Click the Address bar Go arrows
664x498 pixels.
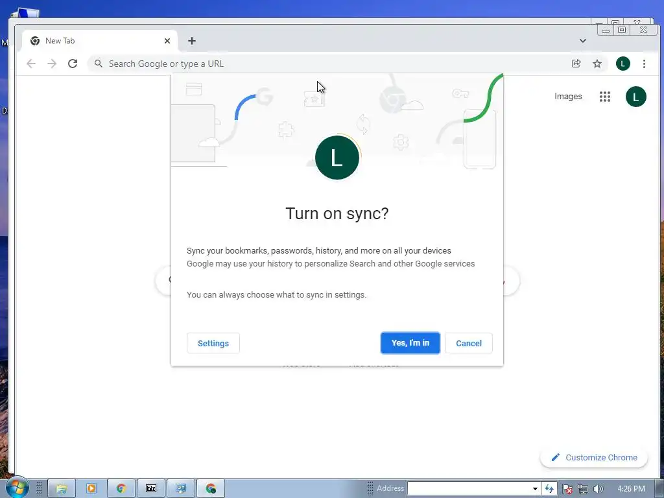(549, 488)
